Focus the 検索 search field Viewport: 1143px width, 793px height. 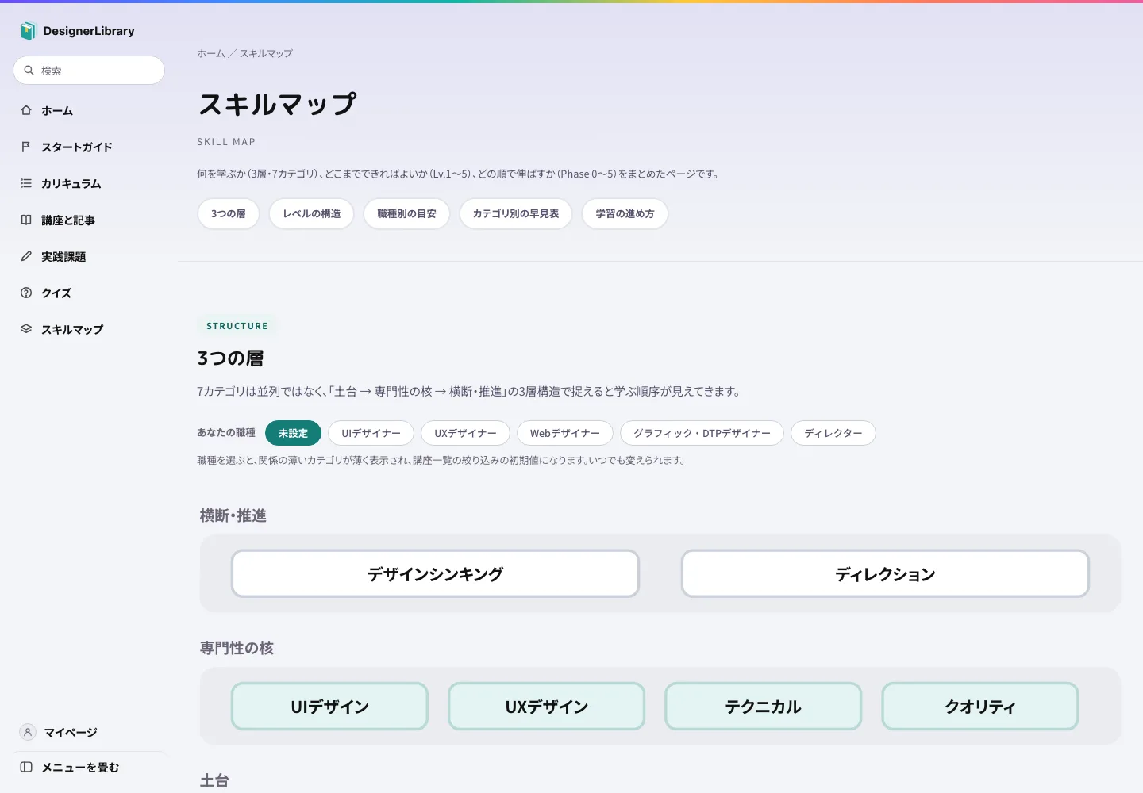tap(89, 71)
